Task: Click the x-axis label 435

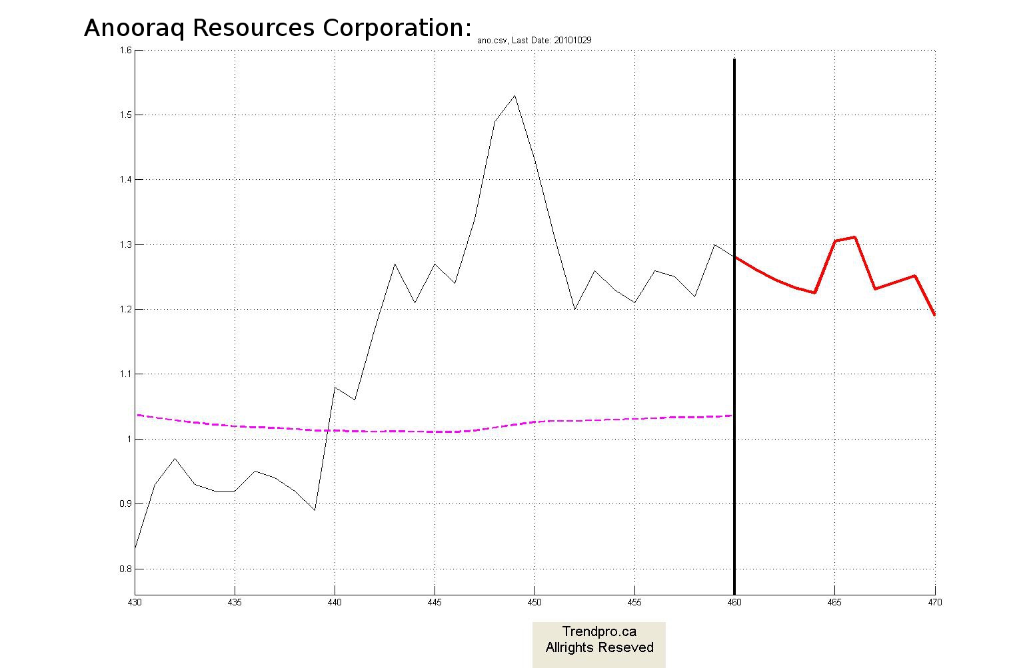Action: pyautogui.click(x=235, y=603)
